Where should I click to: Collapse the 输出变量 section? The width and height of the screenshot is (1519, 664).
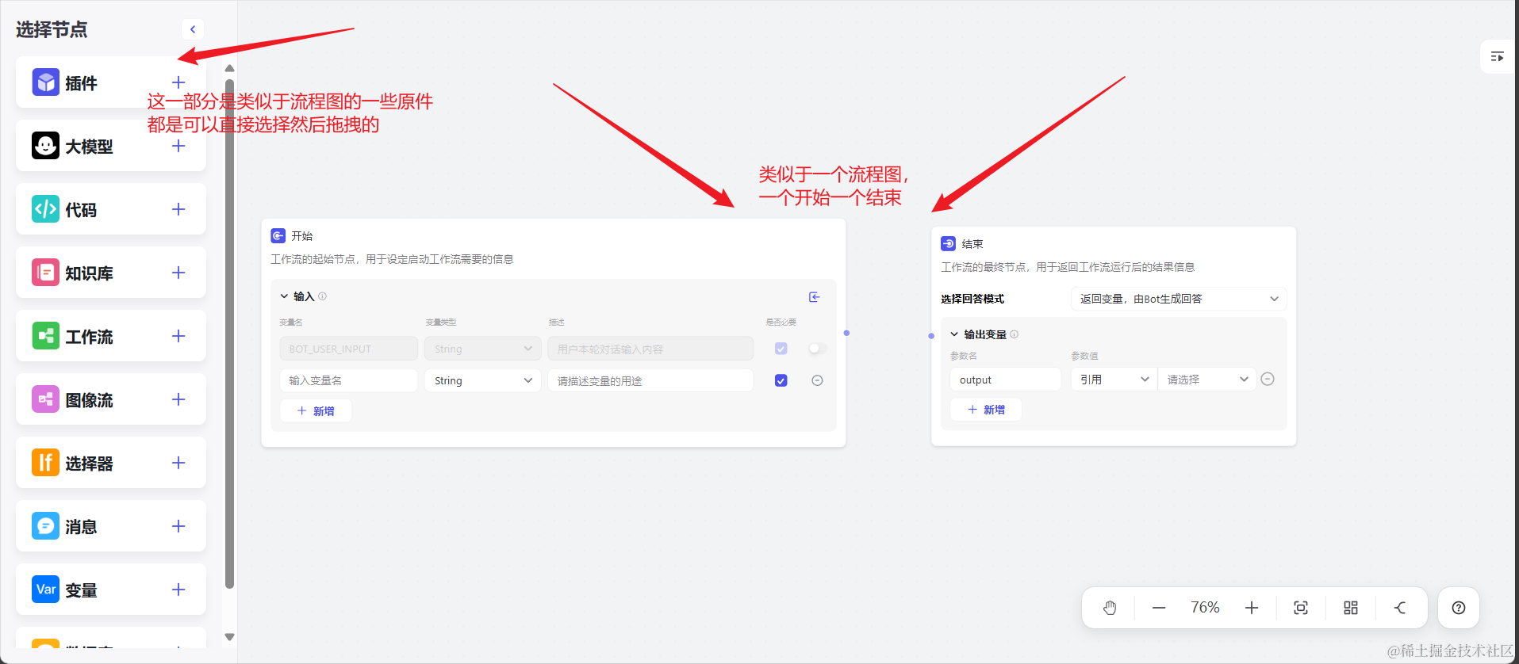coord(954,335)
